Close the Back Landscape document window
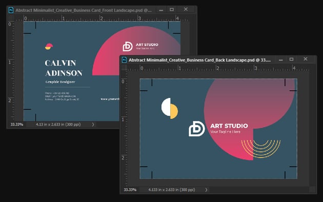This screenshot has height=202, width=323. pos(306,59)
